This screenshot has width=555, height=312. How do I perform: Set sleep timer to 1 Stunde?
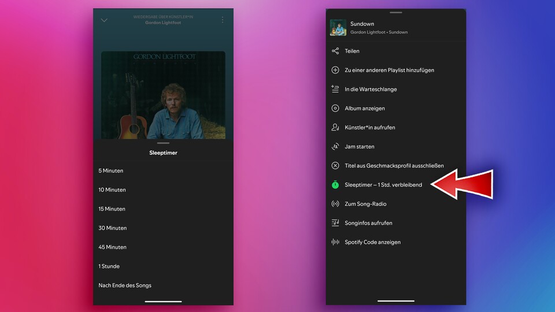(109, 266)
